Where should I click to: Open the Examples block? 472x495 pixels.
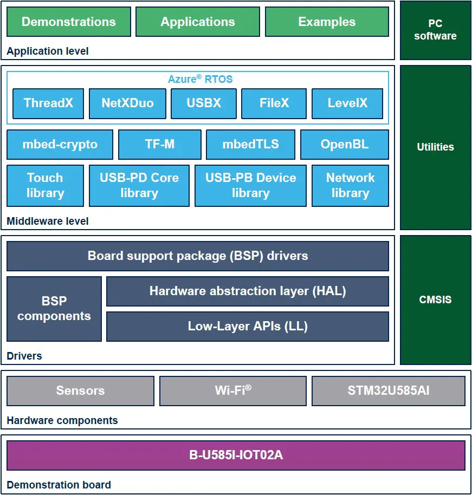coord(327,22)
